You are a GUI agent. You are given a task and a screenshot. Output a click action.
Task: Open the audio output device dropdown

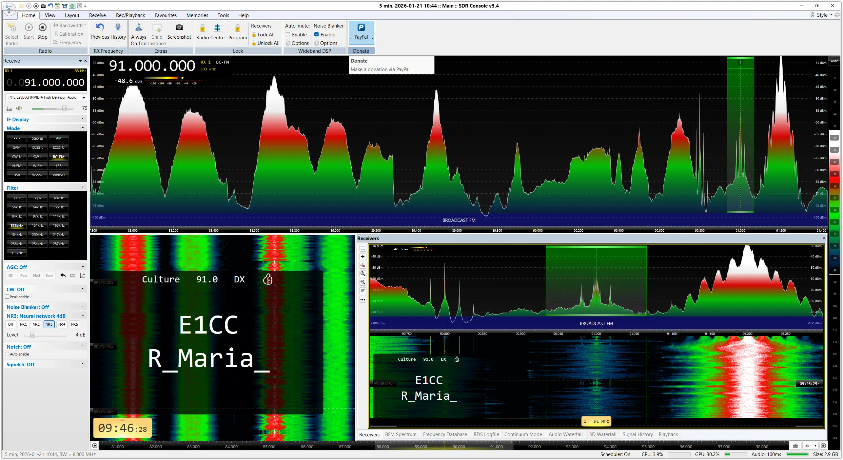(84, 97)
